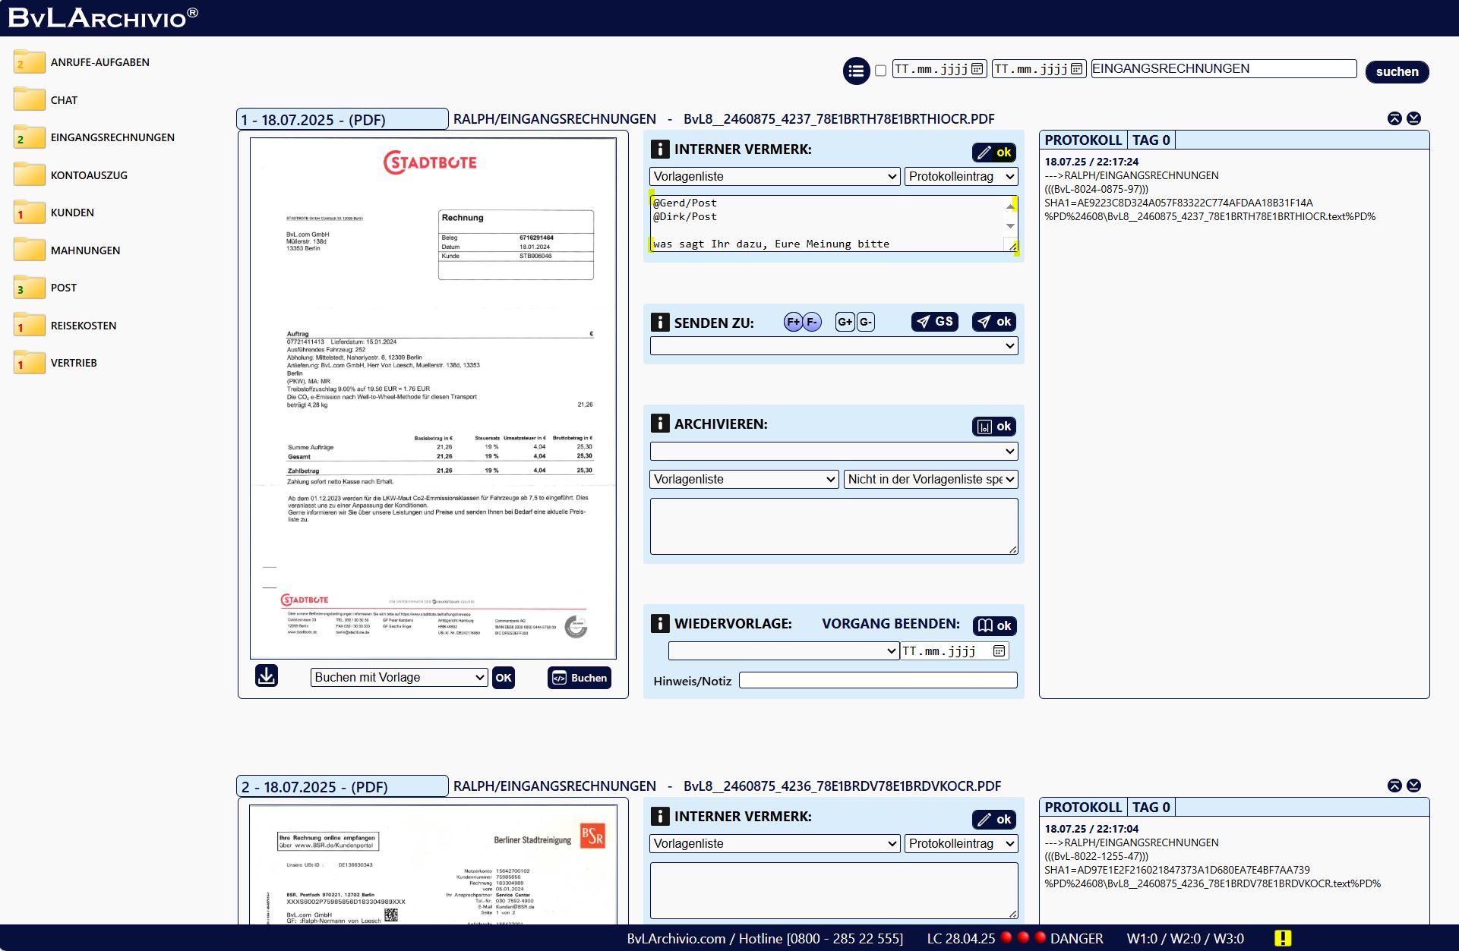Open the Protokolleintrag dropdown for document 1
Viewport: 1459px width, 951px height.
(x=961, y=176)
